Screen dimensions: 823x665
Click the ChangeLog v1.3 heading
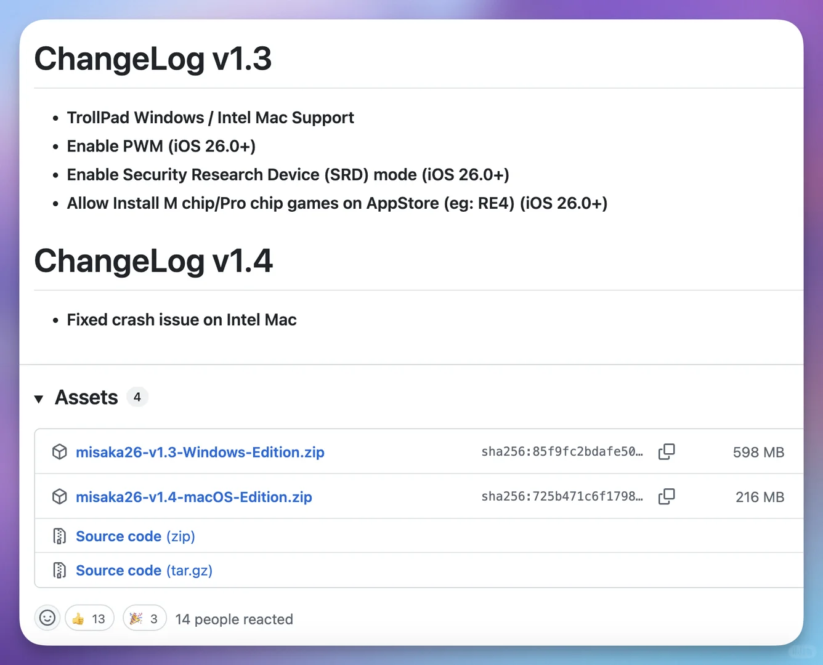tap(153, 58)
